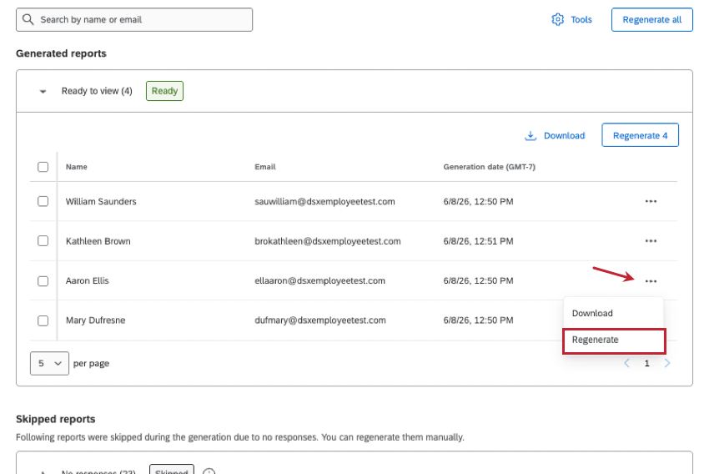709x474 pixels.
Task: Expand the No responses section
Action: coord(43,472)
